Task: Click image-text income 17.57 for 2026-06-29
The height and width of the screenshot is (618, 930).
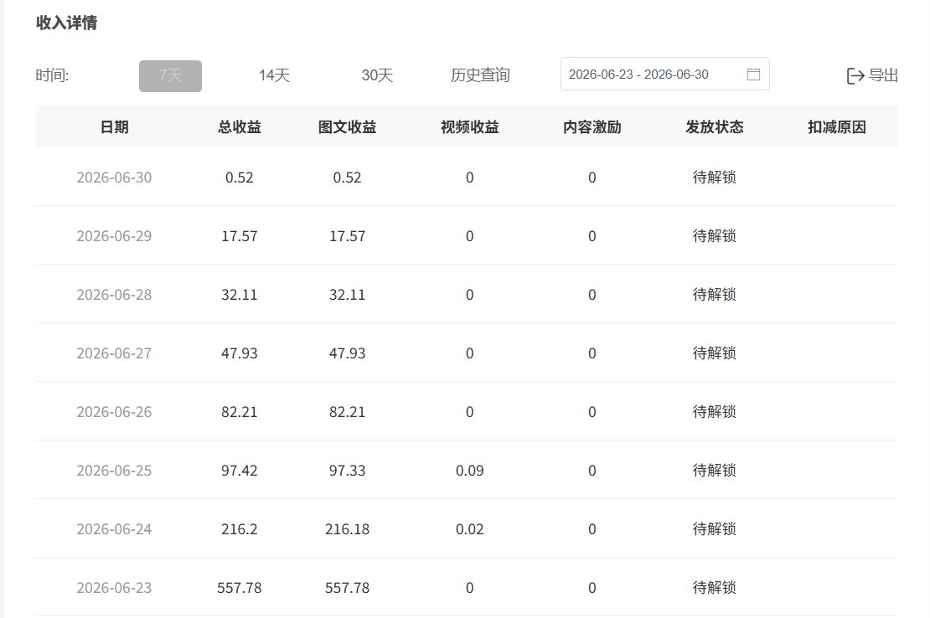Action: click(348, 236)
